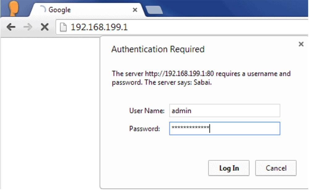Focus the Password field with masked characters
Image resolution: width=309 pixels, height=192 pixels.
225,128
